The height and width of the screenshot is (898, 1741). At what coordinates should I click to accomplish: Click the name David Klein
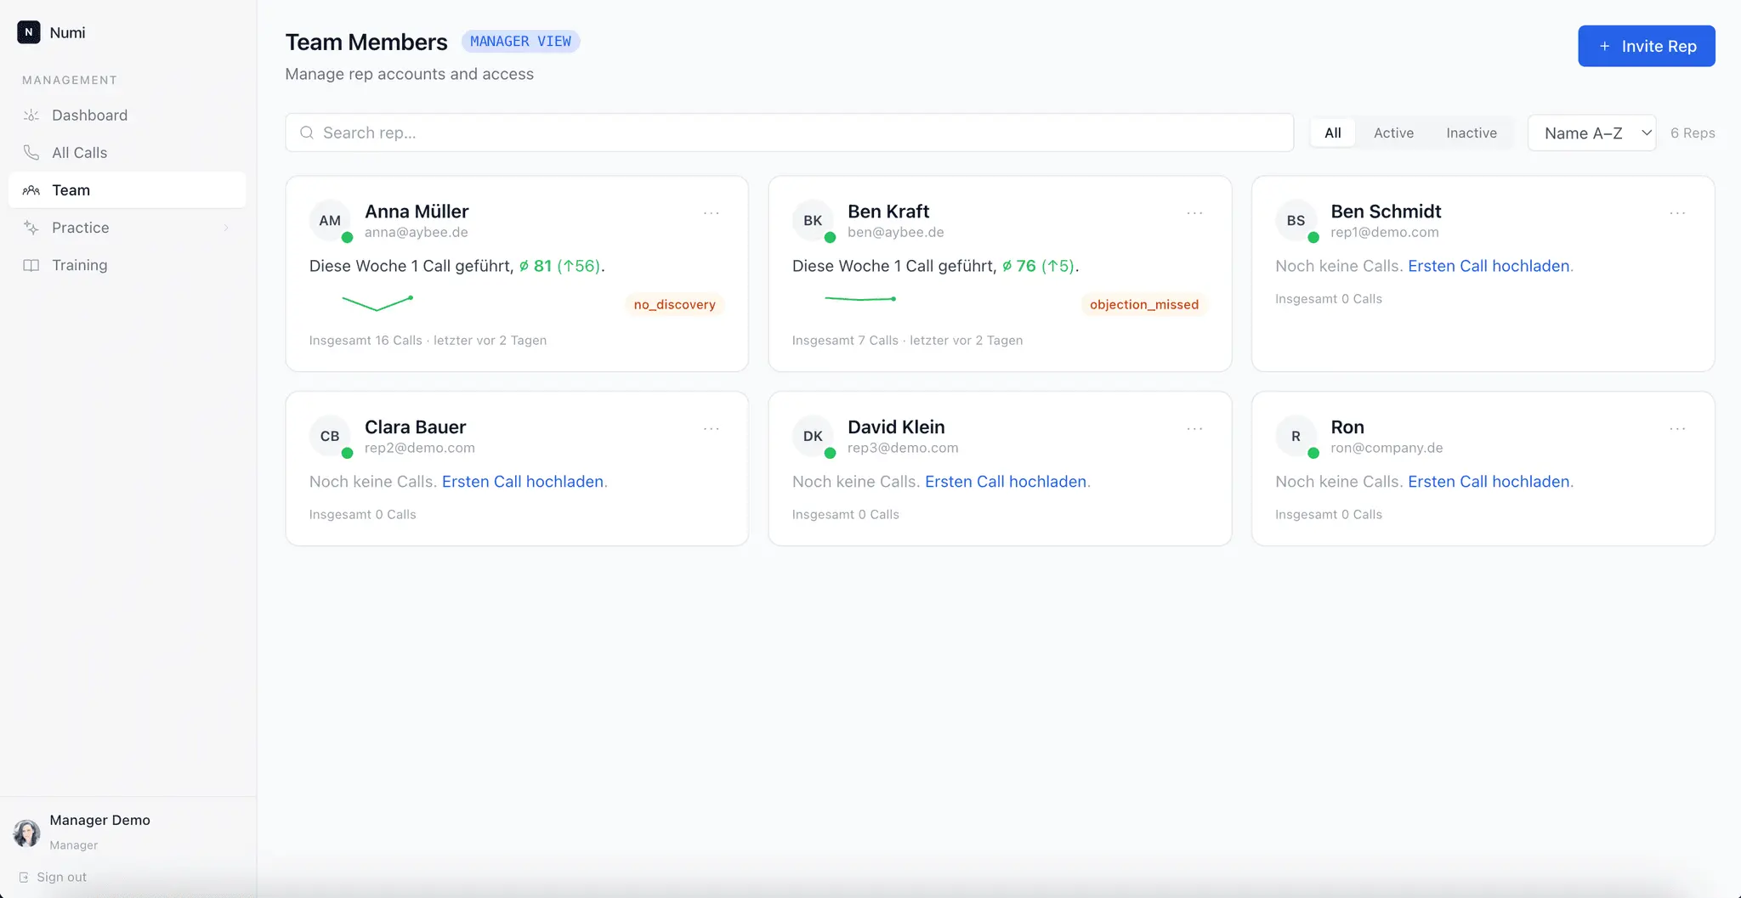tap(896, 427)
